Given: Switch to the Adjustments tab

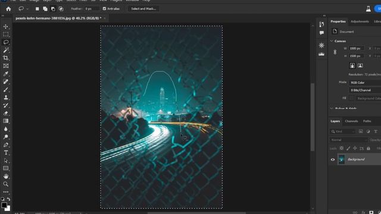Looking at the screenshot, I should 360,21.
